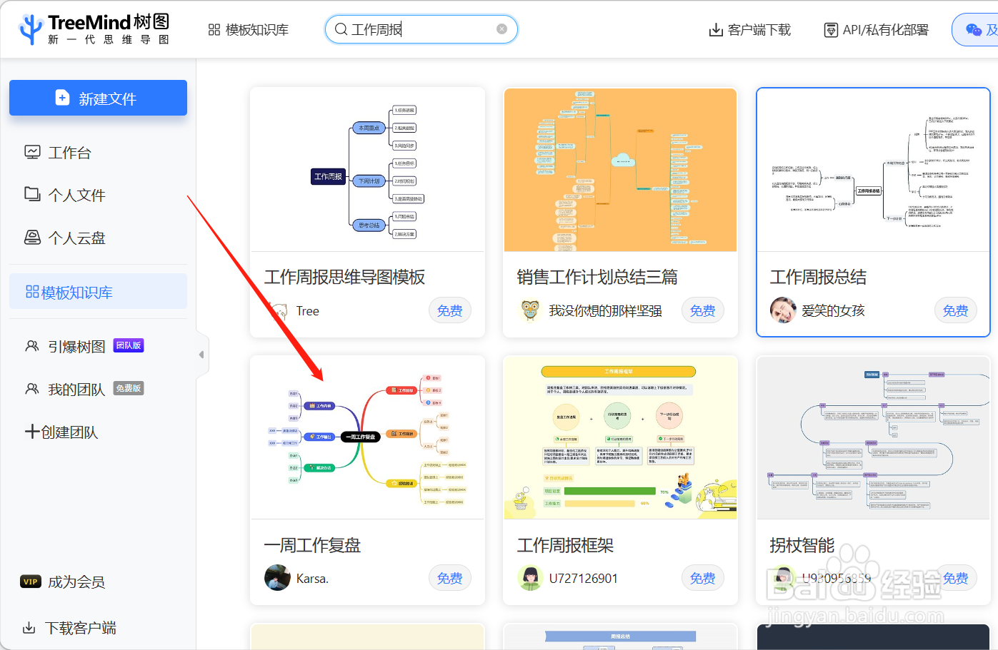Screen dimensions: 998x650
Task: Click U727126901 author avatar
Action: pyautogui.click(x=530, y=578)
